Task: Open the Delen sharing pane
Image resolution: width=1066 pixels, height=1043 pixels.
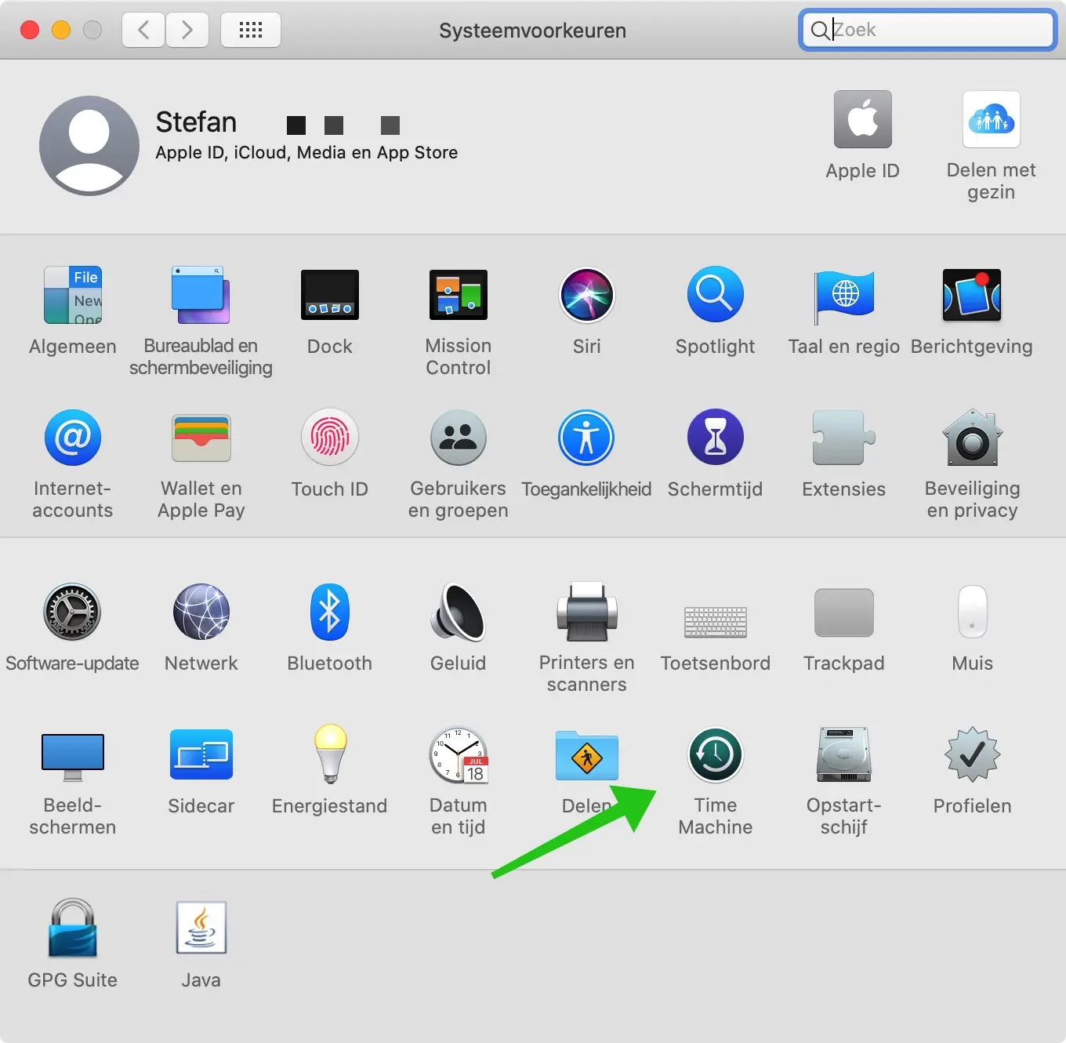Action: point(587,755)
